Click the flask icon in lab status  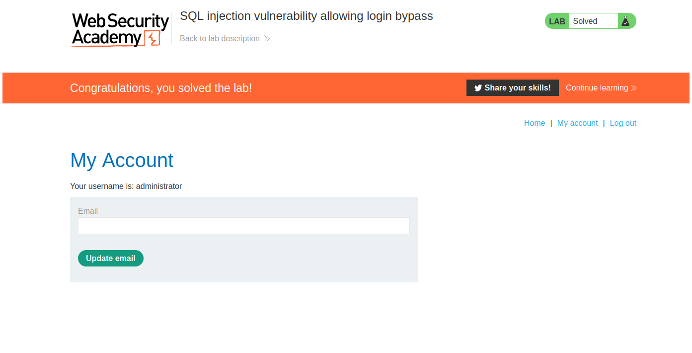625,21
